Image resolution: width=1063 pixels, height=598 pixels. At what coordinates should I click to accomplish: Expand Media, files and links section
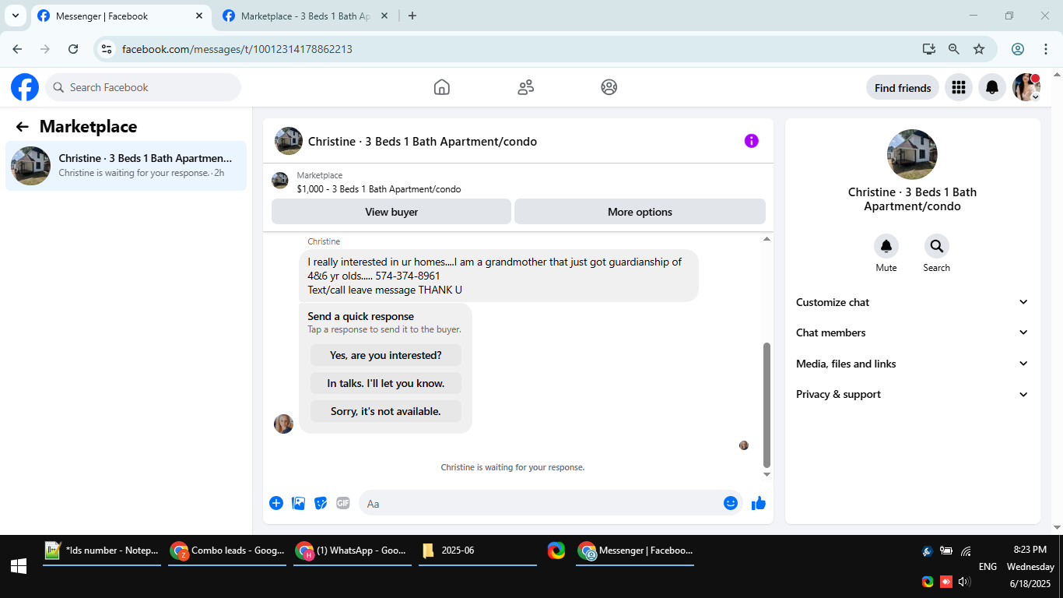[x=912, y=364]
